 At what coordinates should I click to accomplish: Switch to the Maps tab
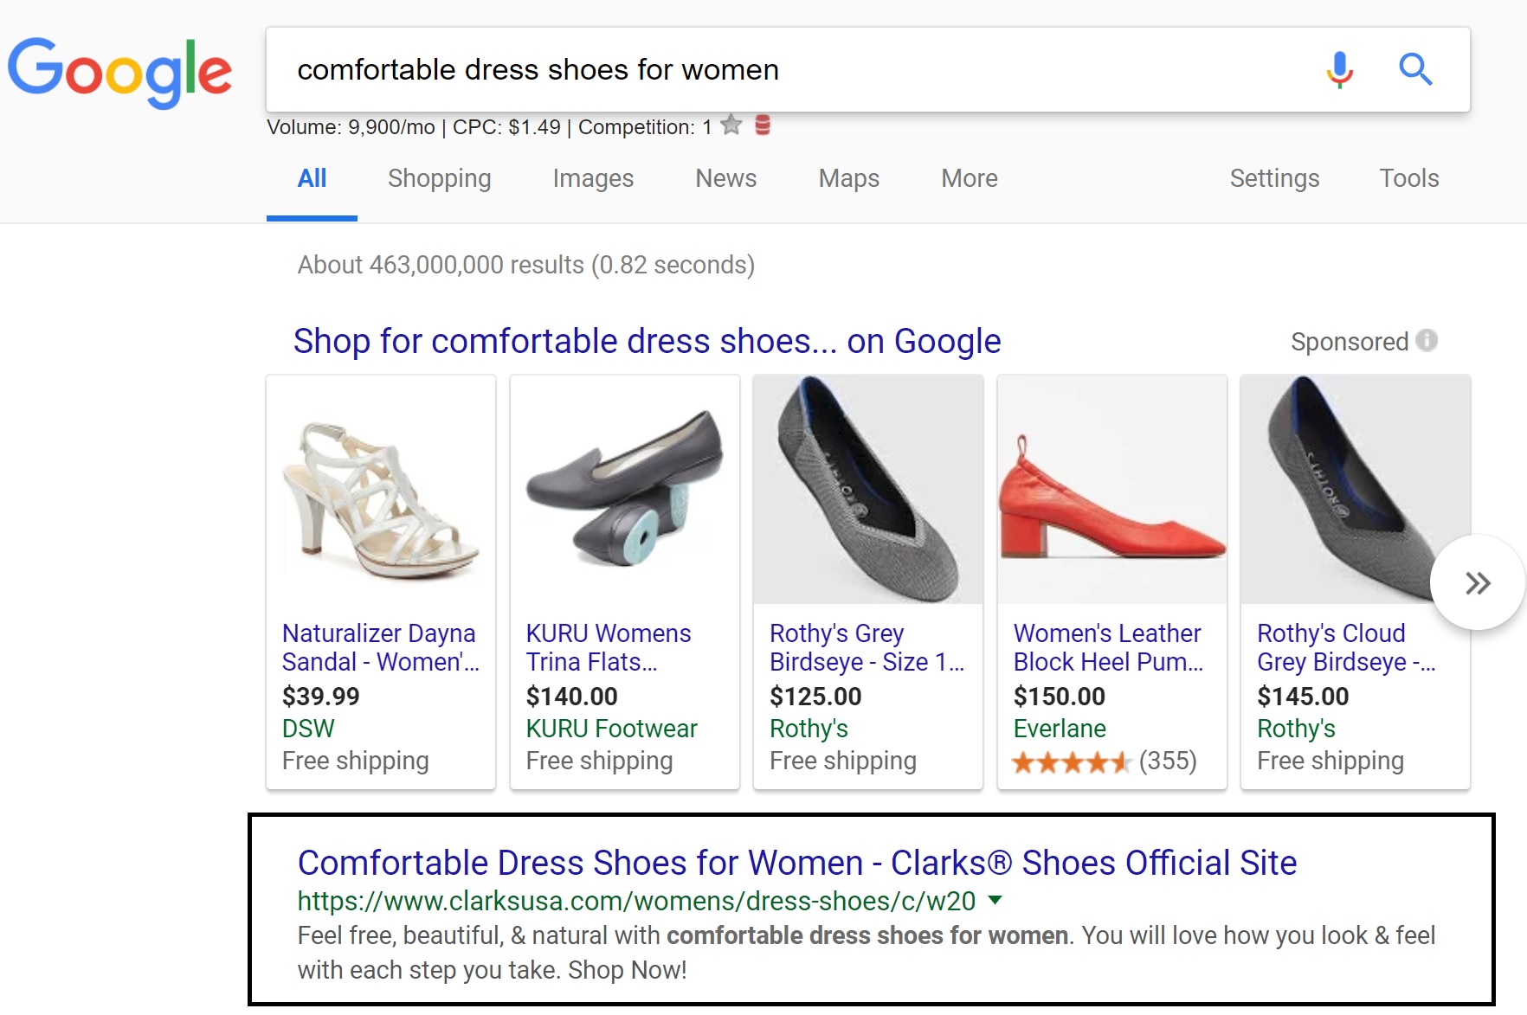pos(849,178)
